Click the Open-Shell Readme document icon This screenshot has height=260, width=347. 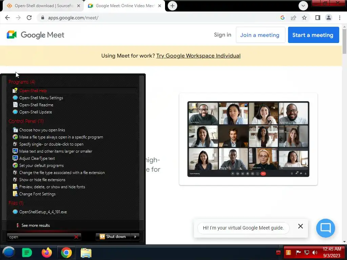click(15, 105)
